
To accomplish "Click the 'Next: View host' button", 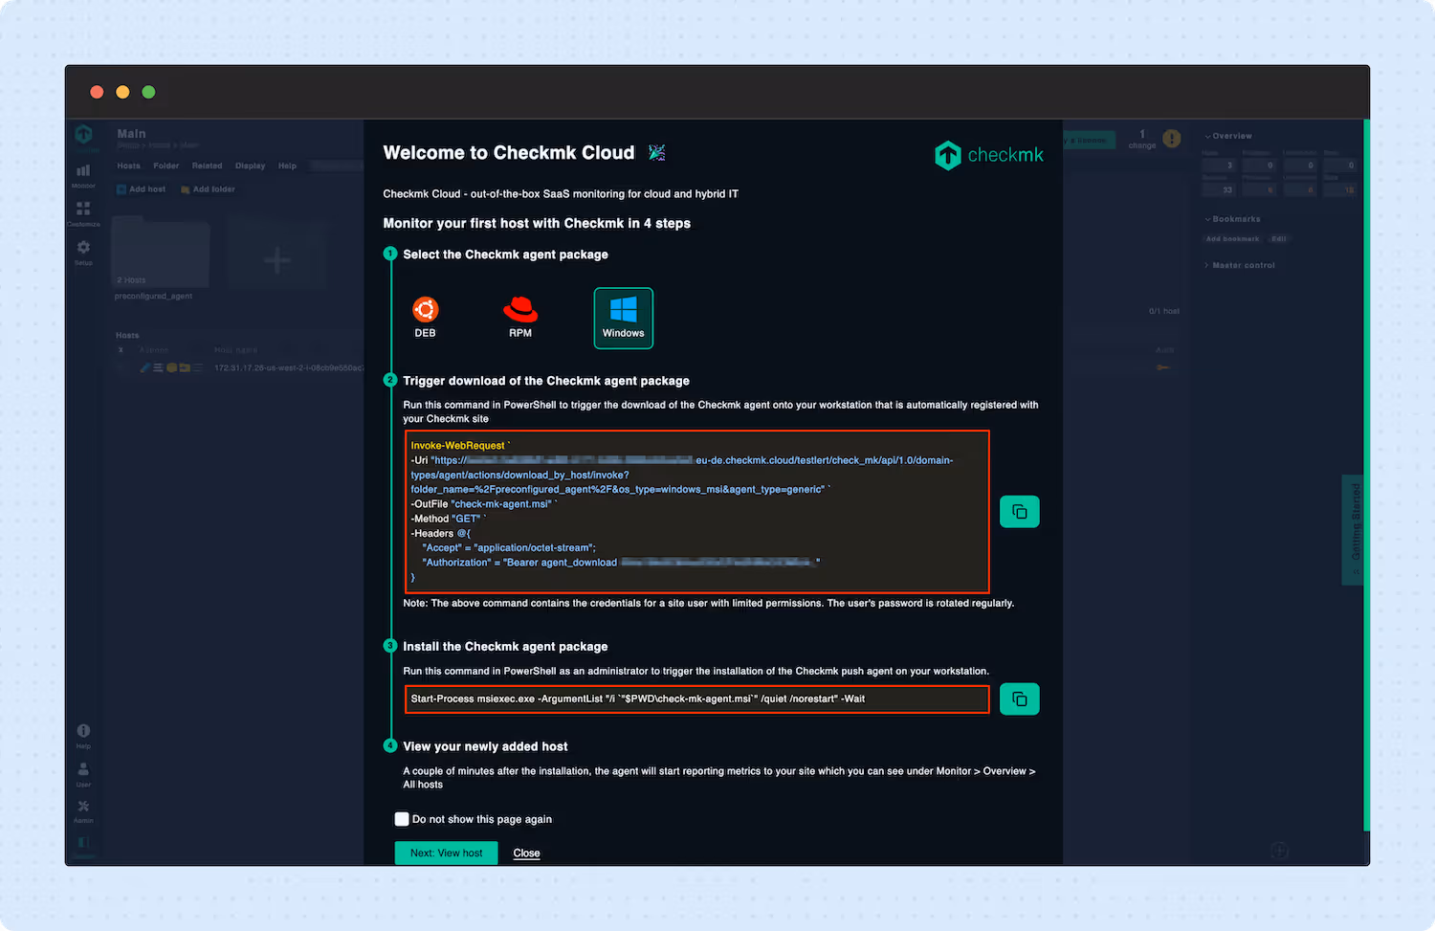I will [447, 853].
